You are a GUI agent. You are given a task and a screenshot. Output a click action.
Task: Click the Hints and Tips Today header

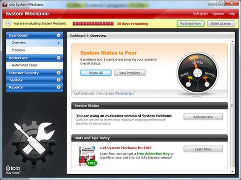click(x=150, y=138)
